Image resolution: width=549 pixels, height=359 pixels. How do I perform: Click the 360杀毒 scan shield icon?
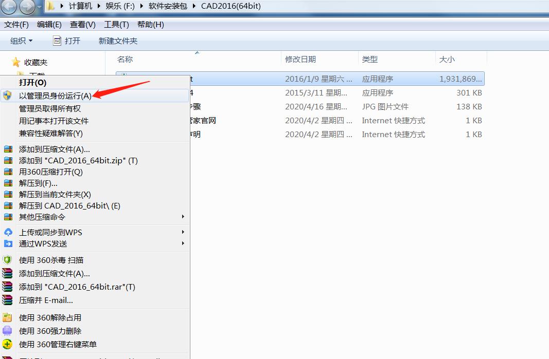(x=7, y=260)
